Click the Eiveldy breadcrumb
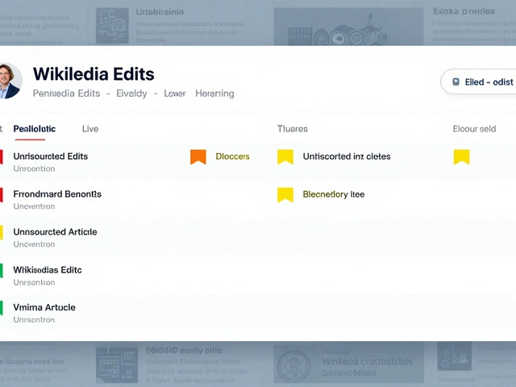The image size is (516, 387). click(131, 94)
